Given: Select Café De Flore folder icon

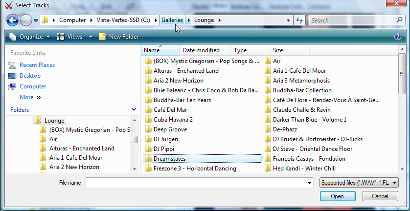Looking at the screenshot, I should 268,100.
